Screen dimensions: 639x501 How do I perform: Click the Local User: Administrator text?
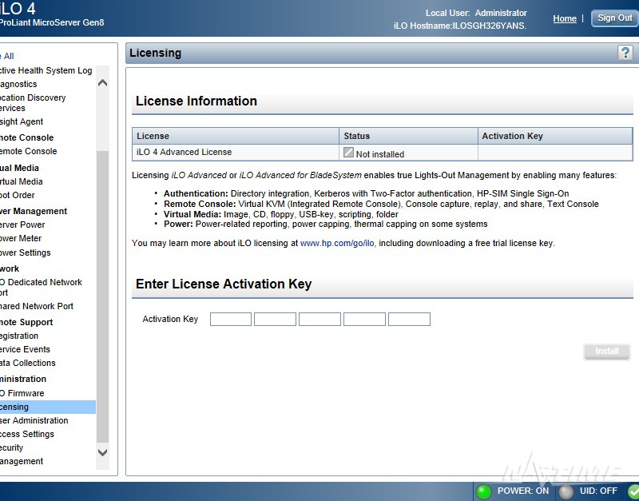476,13
